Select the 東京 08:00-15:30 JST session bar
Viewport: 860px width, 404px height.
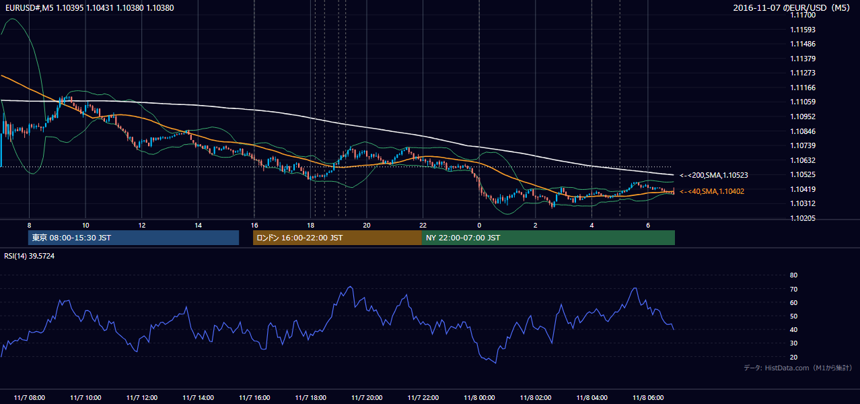pyautogui.click(x=133, y=238)
